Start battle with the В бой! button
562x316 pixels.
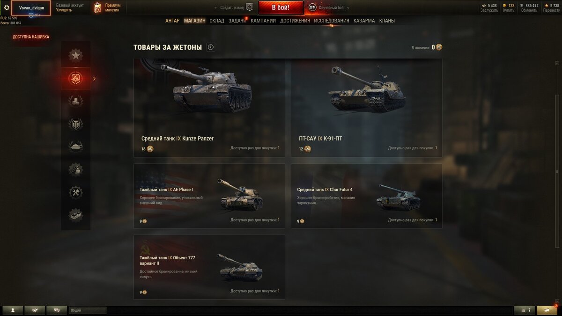[281, 7]
